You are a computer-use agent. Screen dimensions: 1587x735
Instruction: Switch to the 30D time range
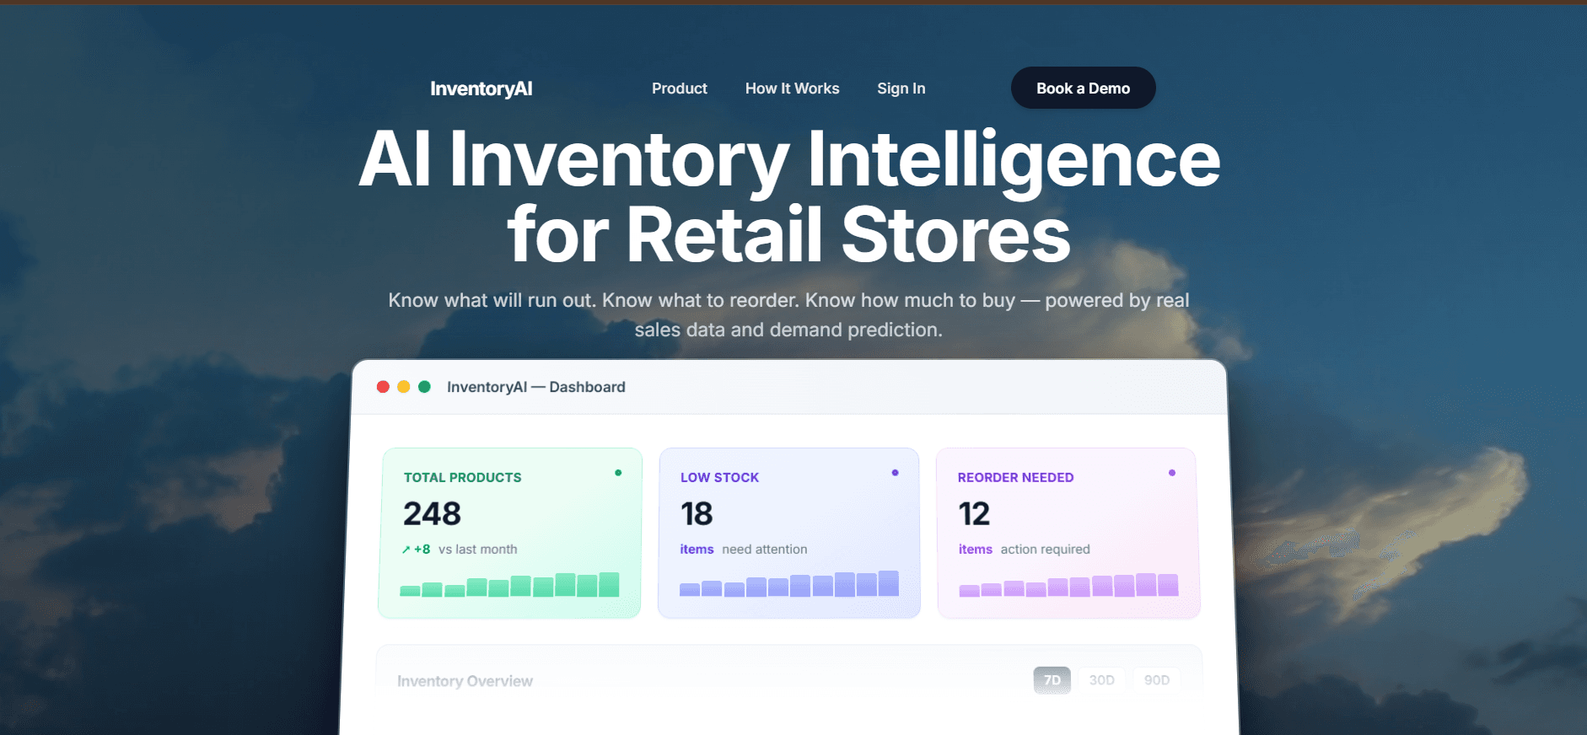point(1101,680)
